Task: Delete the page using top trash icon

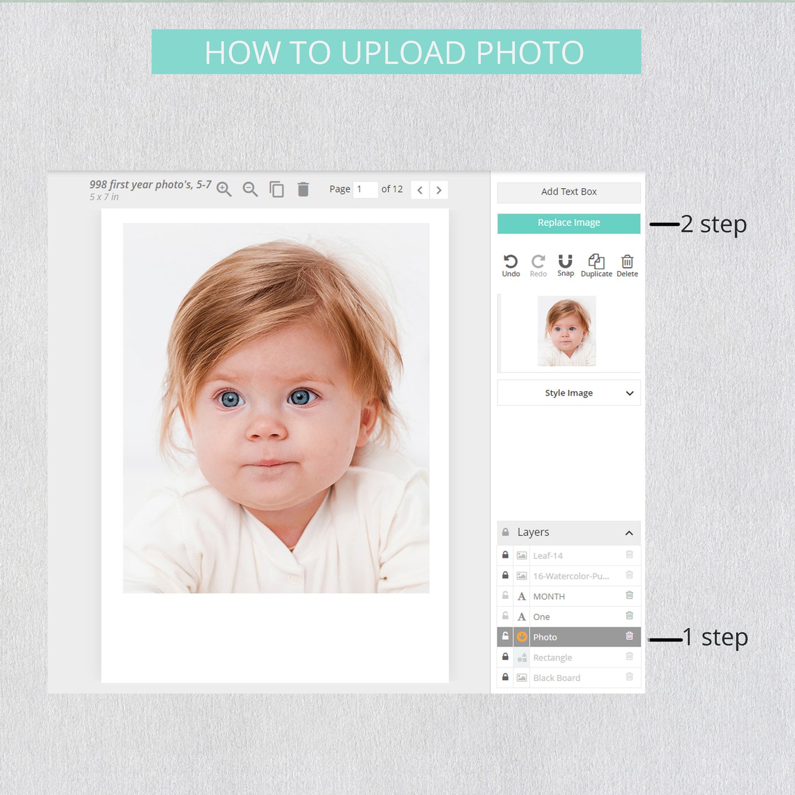Action: (303, 189)
